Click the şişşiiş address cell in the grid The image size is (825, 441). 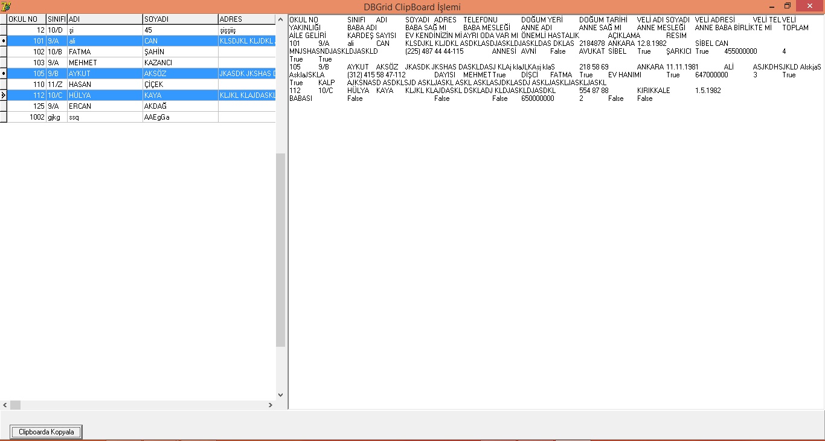247,30
